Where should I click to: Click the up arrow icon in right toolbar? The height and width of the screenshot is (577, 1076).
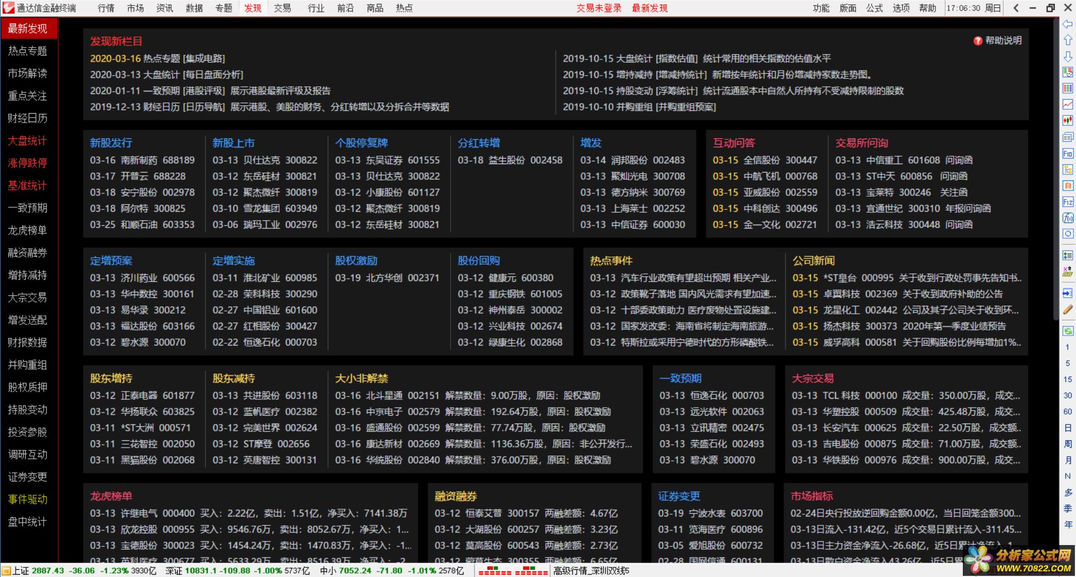(1068, 40)
